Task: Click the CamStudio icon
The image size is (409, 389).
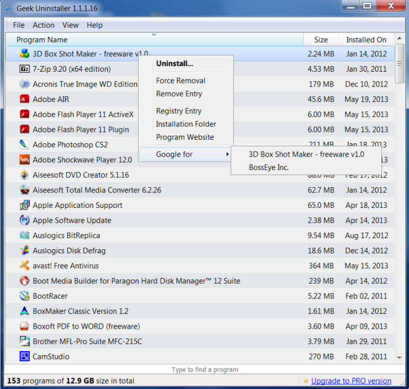Action: point(25,357)
